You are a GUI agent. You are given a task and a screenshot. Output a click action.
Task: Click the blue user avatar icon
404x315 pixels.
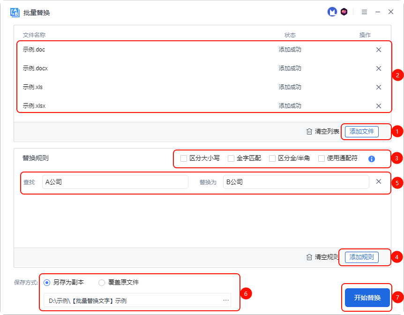pos(332,12)
